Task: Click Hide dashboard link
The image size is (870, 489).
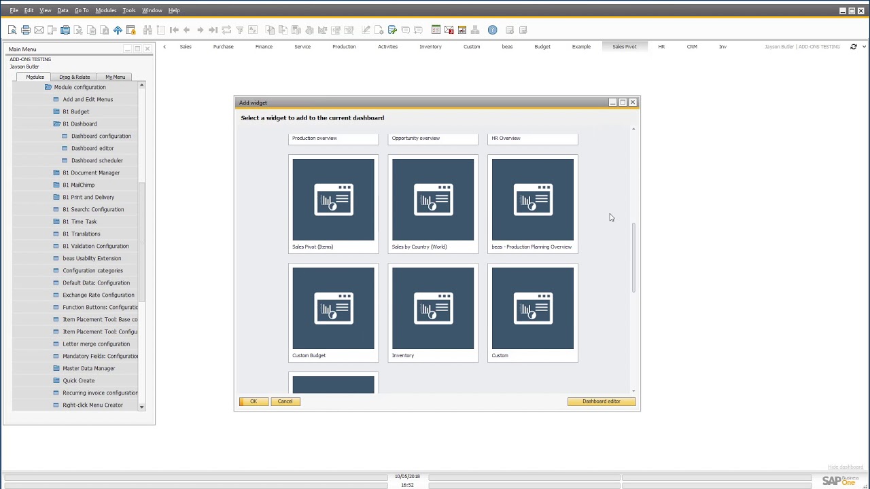Action: [846, 467]
